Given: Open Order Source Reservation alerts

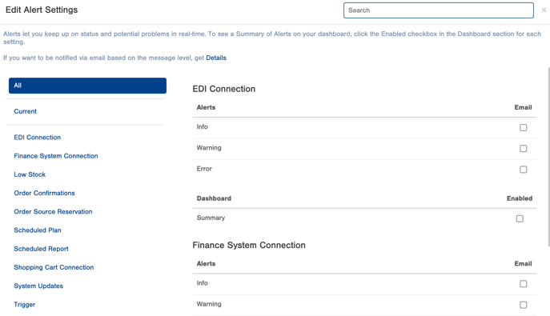Looking at the screenshot, I should (x=53, y=212).
